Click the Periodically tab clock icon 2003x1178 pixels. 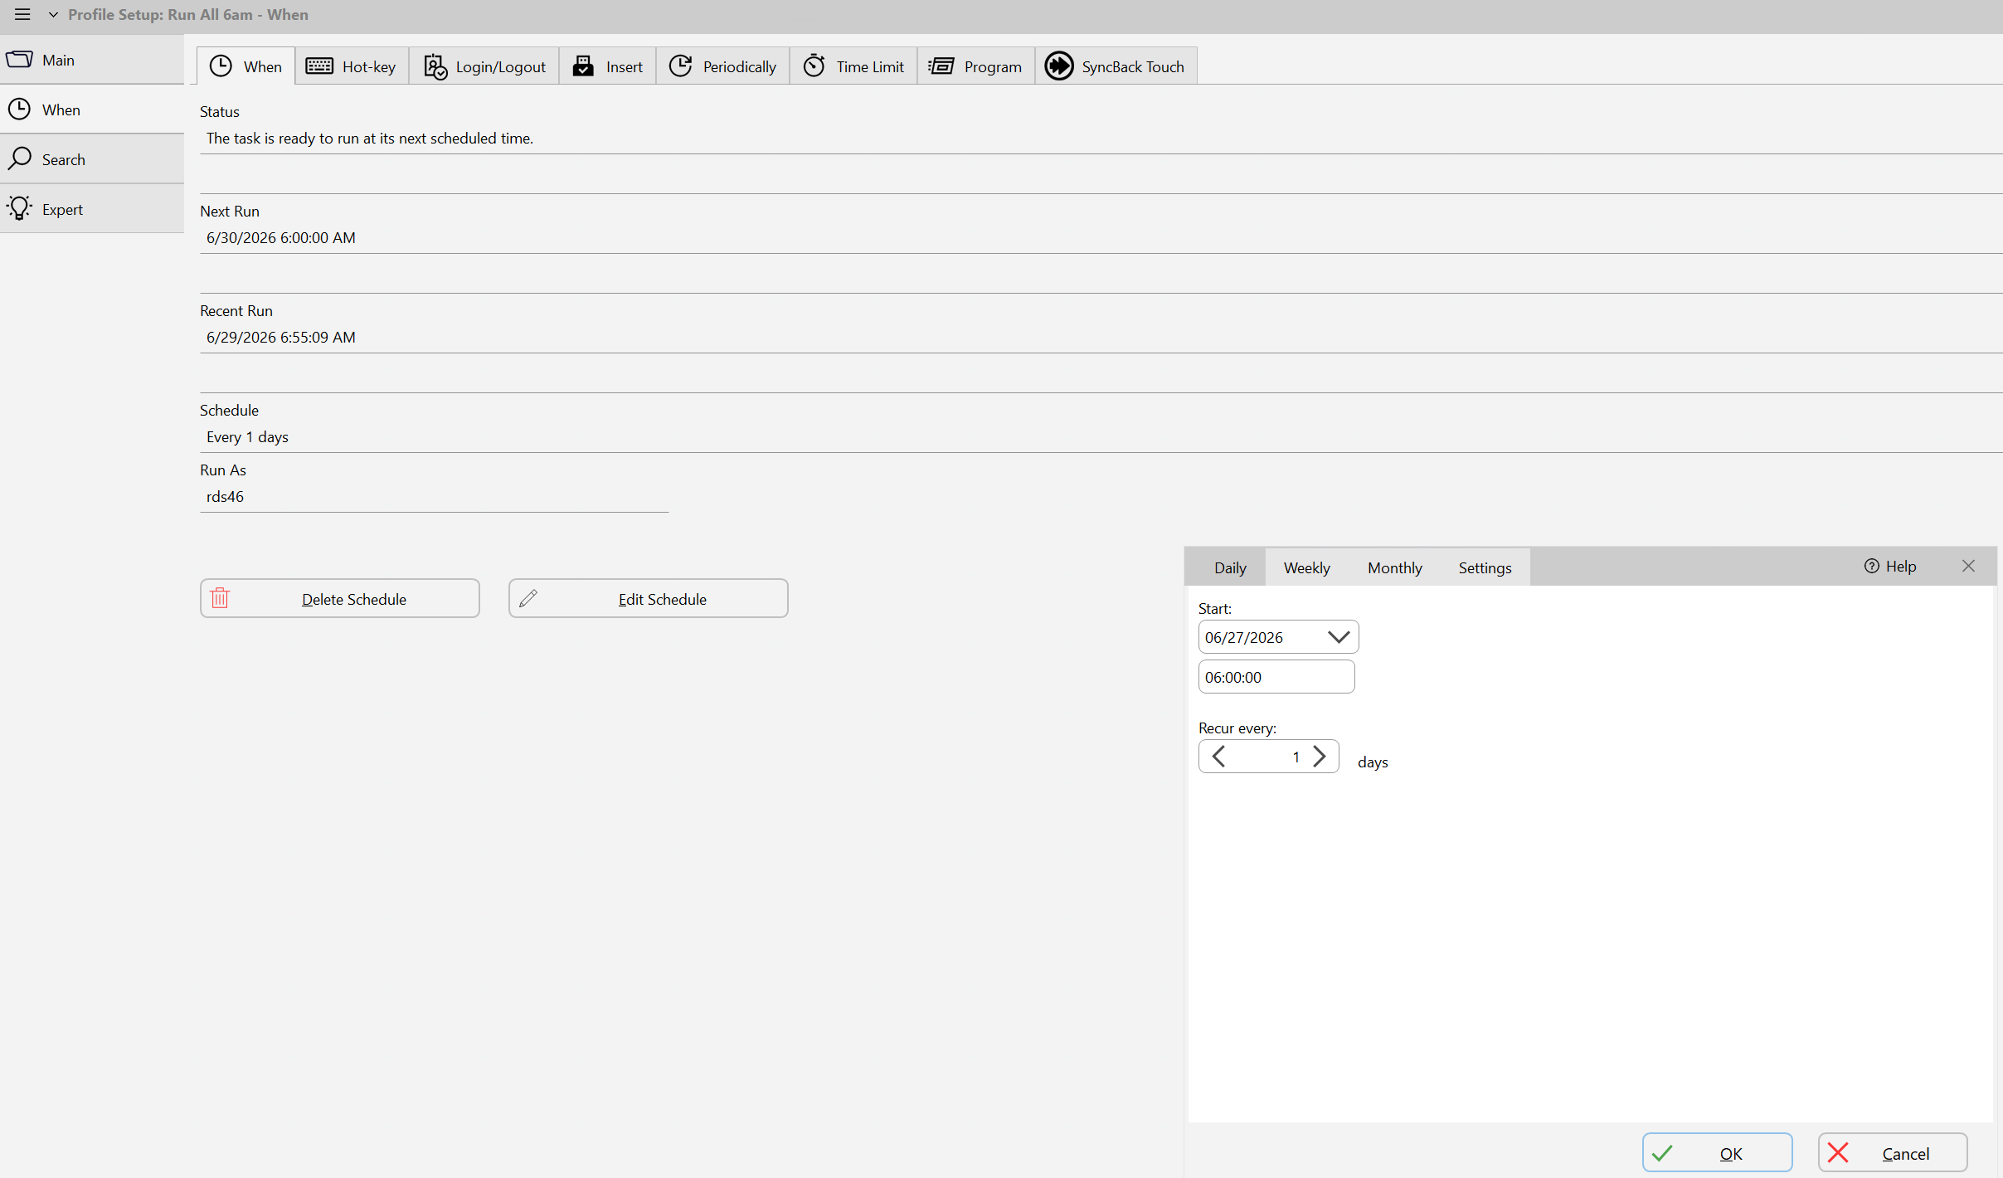680,66
